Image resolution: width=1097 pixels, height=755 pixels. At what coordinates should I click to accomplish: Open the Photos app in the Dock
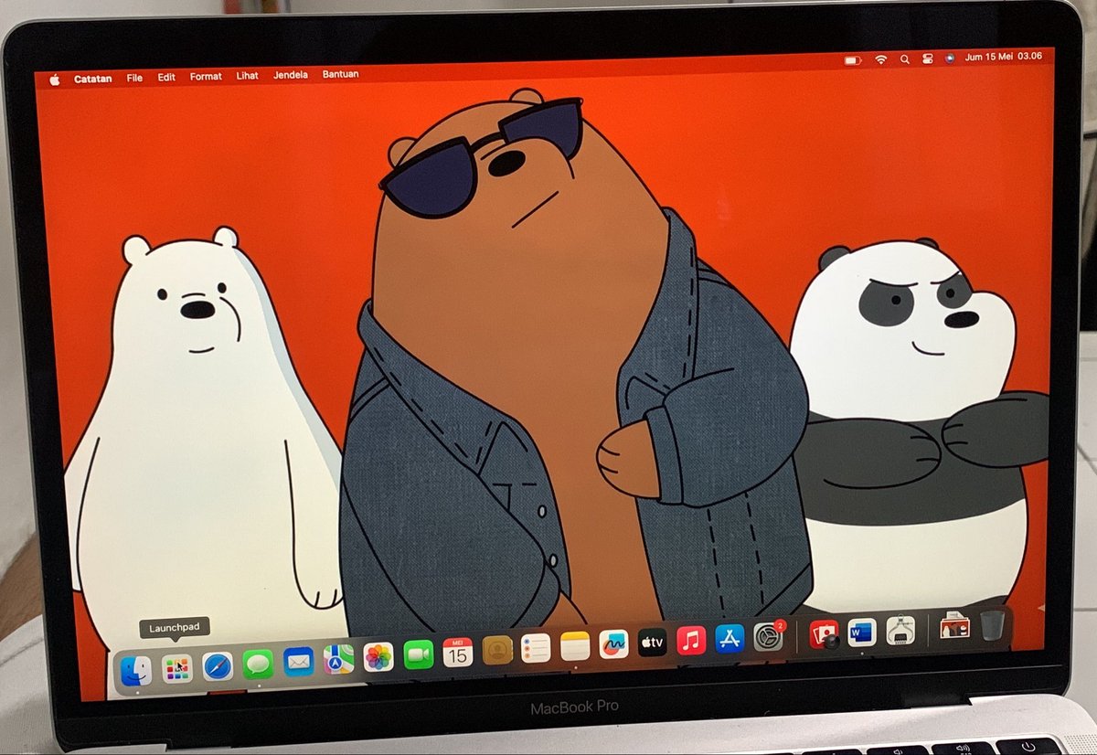(378, 656)
